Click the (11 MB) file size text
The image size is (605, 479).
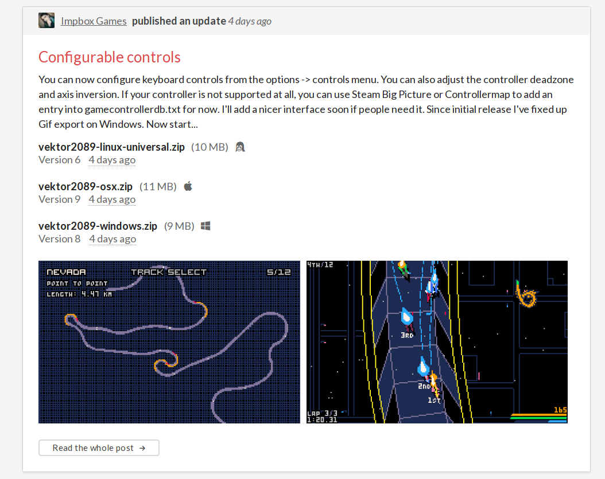click(x=158, y=187)
